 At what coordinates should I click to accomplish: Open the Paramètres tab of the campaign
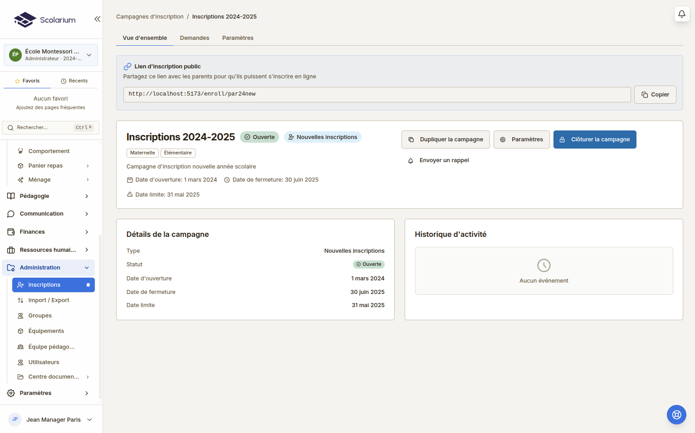click(x=238, y=38)
